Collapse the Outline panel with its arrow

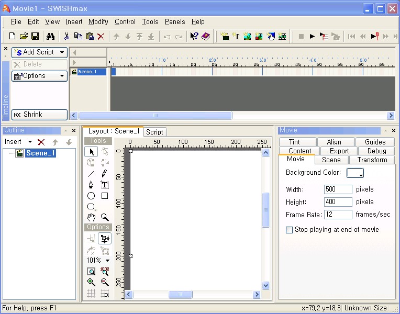pos(66,131)
